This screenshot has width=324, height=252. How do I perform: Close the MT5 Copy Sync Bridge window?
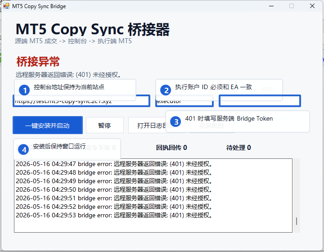pos(312,6)
